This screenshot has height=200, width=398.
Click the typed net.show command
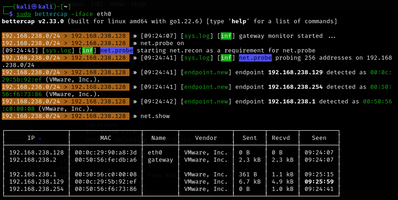coord(155,116)
